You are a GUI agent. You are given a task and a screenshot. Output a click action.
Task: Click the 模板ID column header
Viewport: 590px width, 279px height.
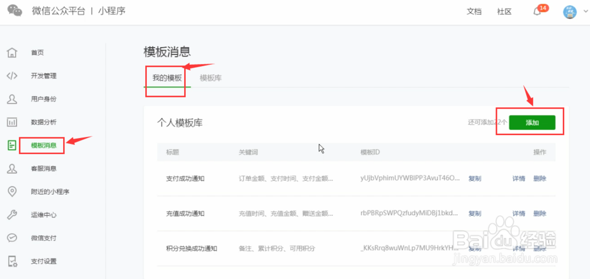click(x=371, y=152)
